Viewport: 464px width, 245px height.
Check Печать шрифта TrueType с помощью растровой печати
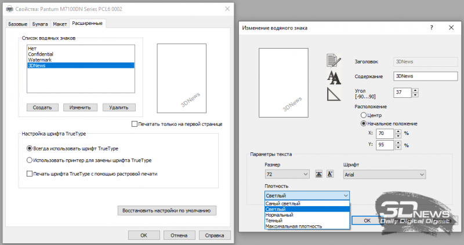pos(30,173)
